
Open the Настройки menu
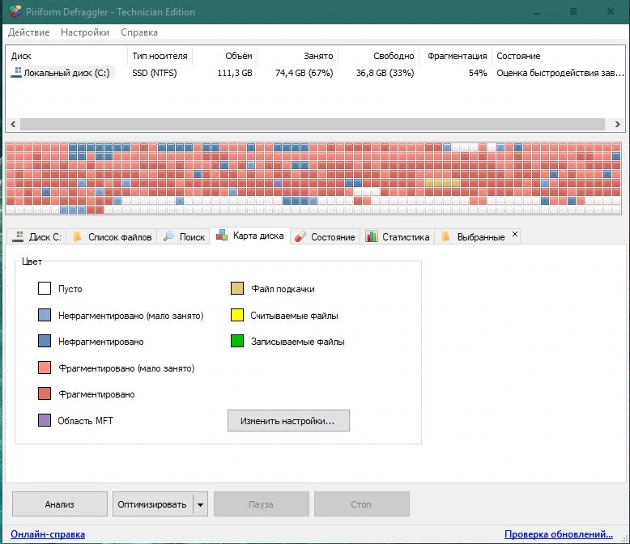pos(85,32)
